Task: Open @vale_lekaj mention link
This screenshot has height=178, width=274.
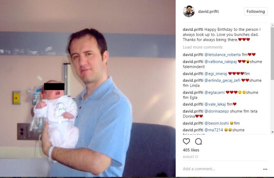Action: [215, 104]
